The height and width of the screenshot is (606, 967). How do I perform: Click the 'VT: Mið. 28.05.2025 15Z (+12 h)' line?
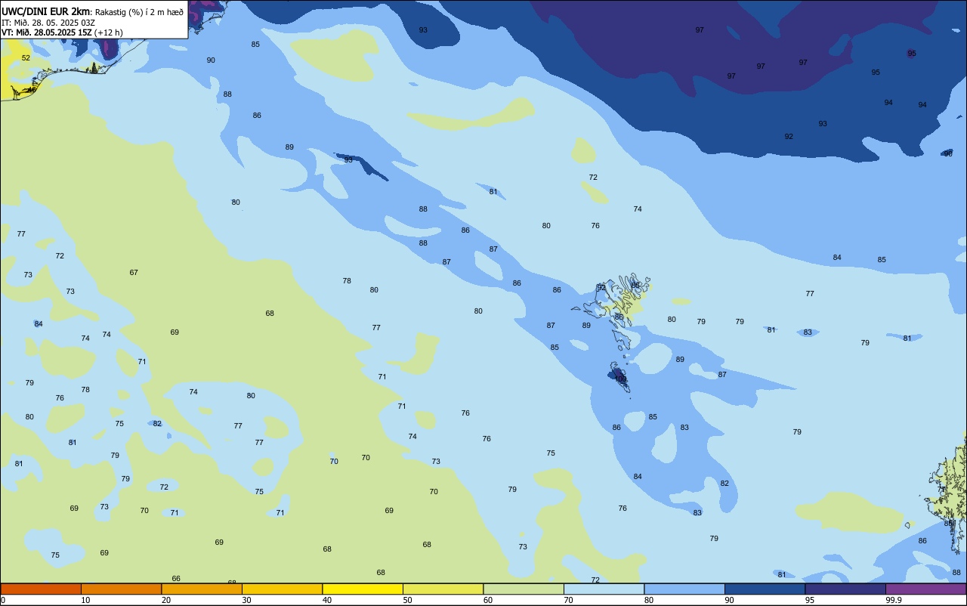point(62,32)
